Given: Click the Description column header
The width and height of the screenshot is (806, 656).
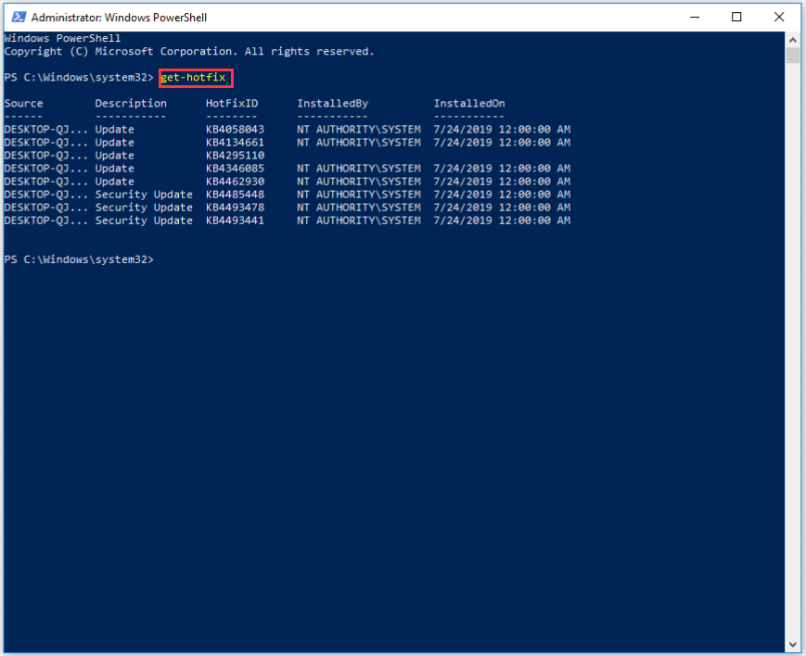Looking at the screenshot, I should click(x=131, y=103).
